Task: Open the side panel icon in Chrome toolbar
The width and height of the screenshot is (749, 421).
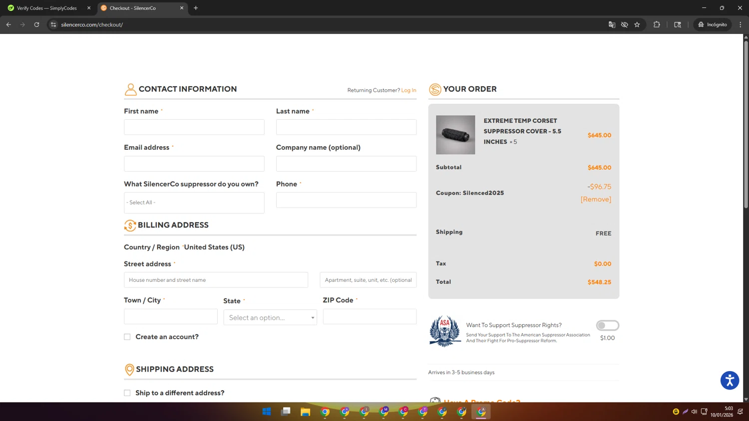Action: tap(678, 24)
